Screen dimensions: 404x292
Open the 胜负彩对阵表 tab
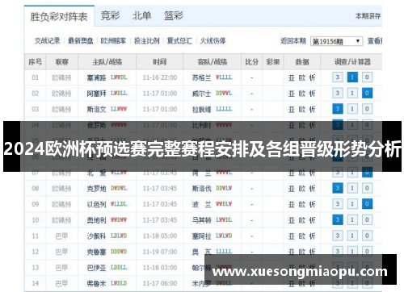[x=59, y=17]
